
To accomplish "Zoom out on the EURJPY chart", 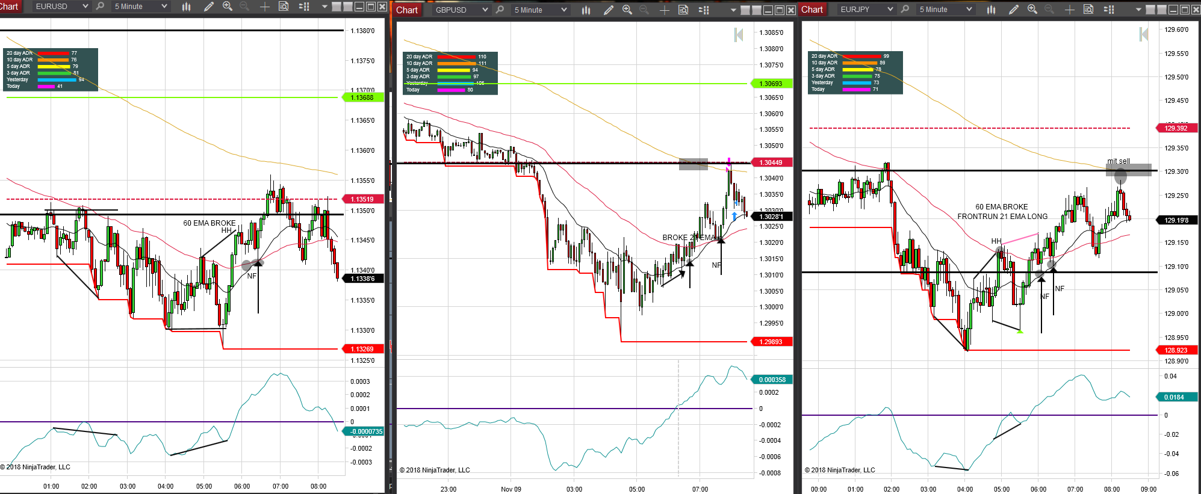I will click(x=1049, y=9).
